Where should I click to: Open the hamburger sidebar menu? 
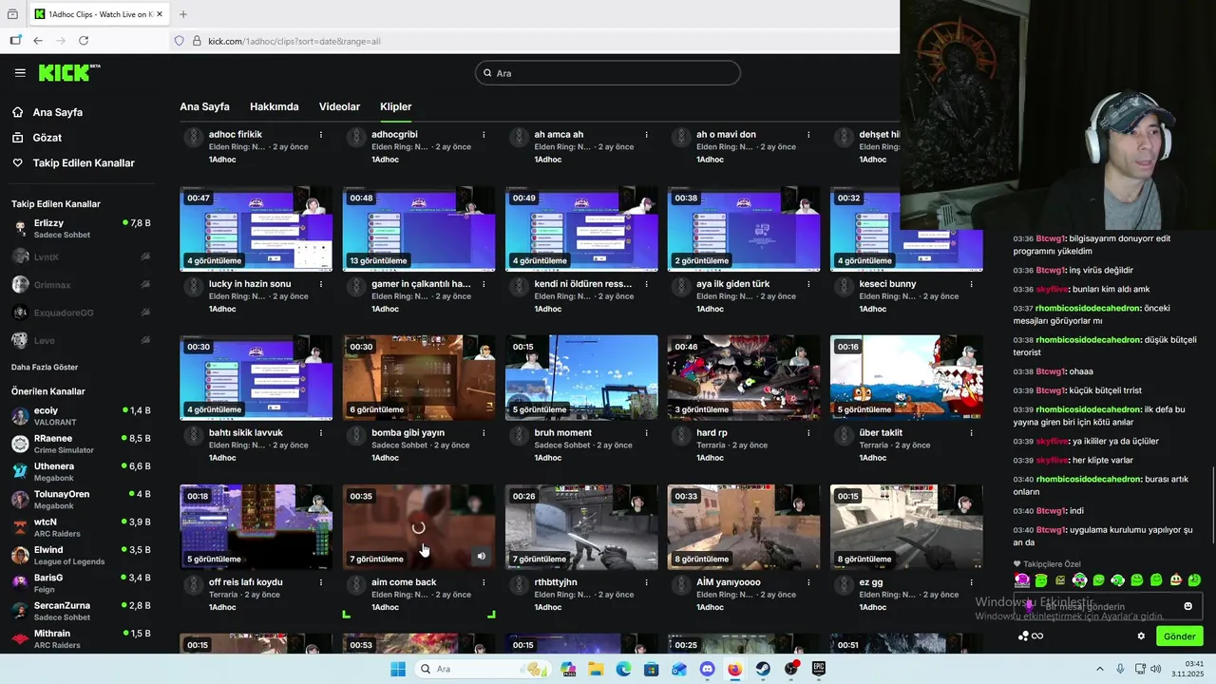20,72
